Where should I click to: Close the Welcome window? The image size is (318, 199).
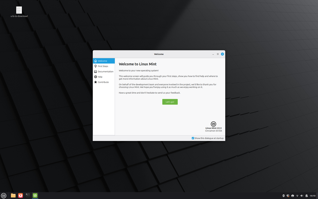[222, 54]
